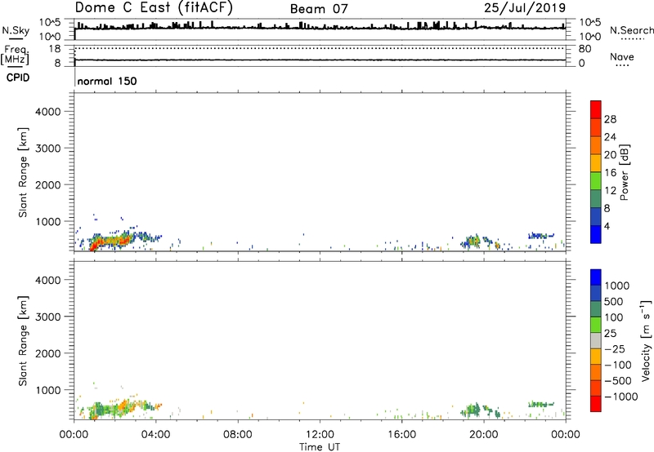Viewport: 654px width, 452px height.
Task: Click the echo cluster near 19:30 in the power panel
Action: pos(473,242)
